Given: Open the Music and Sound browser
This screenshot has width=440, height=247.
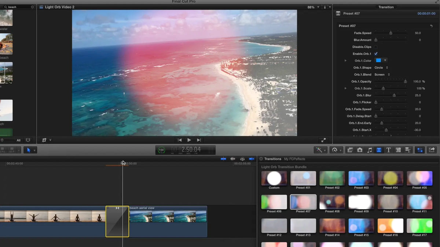Looking at the screenshot, I should [x=369, y=150].
